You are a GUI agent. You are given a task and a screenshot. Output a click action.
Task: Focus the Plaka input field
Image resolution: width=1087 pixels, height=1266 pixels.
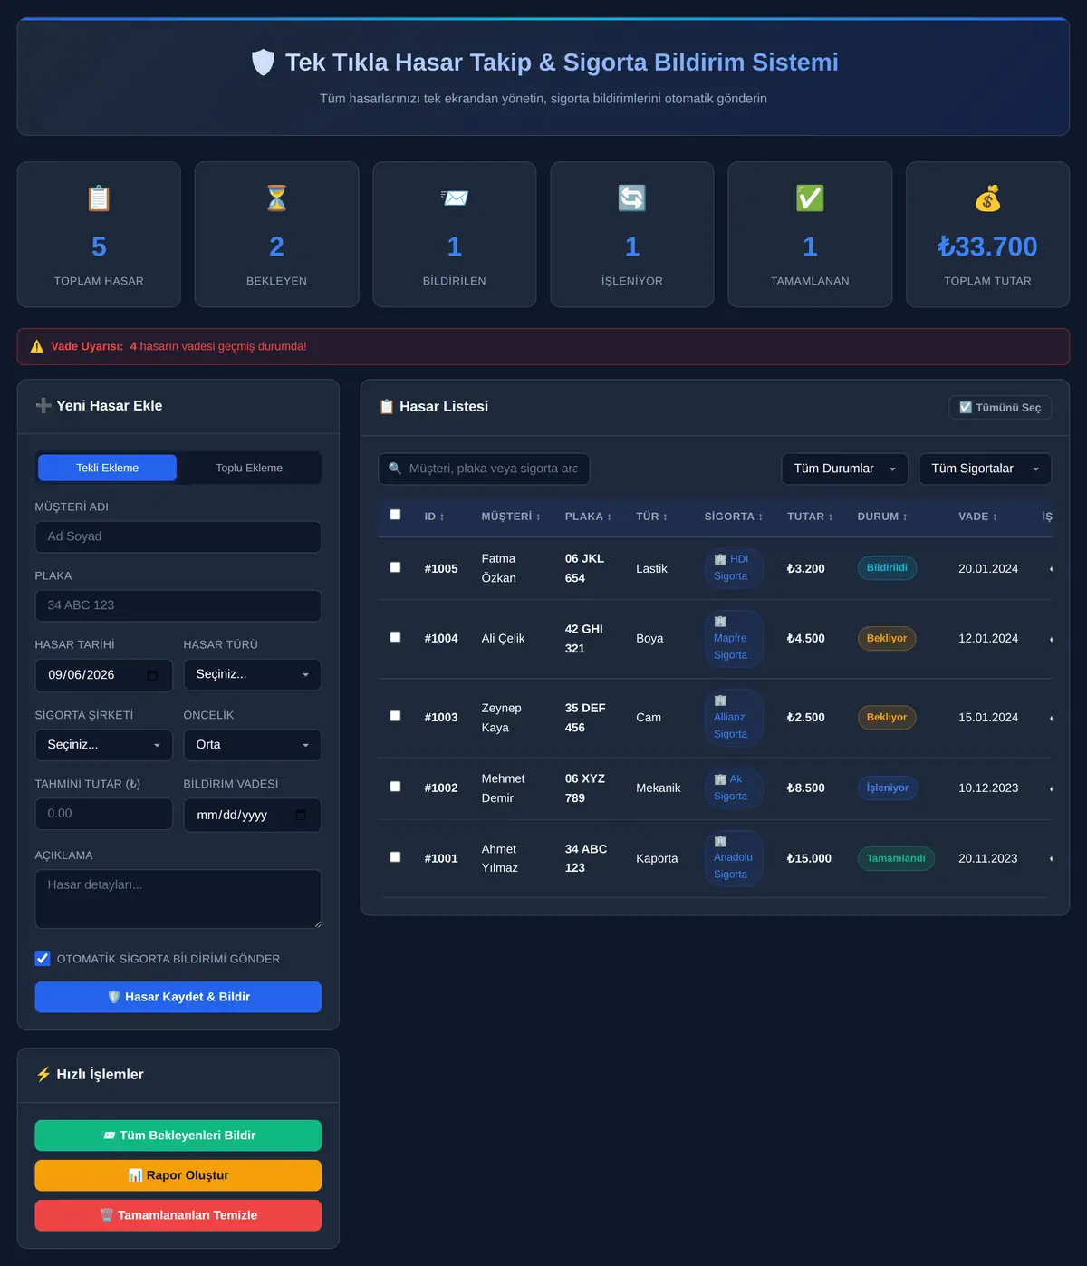click(178, 605)
